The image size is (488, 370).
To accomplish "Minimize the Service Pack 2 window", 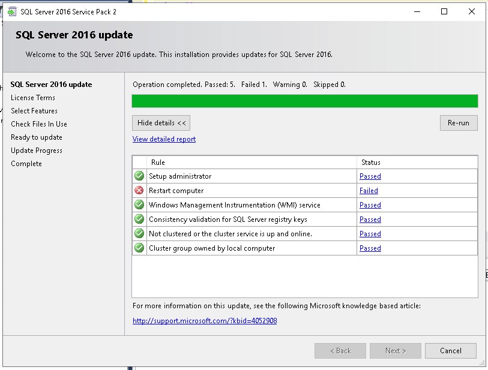I will tap(417, 11).
